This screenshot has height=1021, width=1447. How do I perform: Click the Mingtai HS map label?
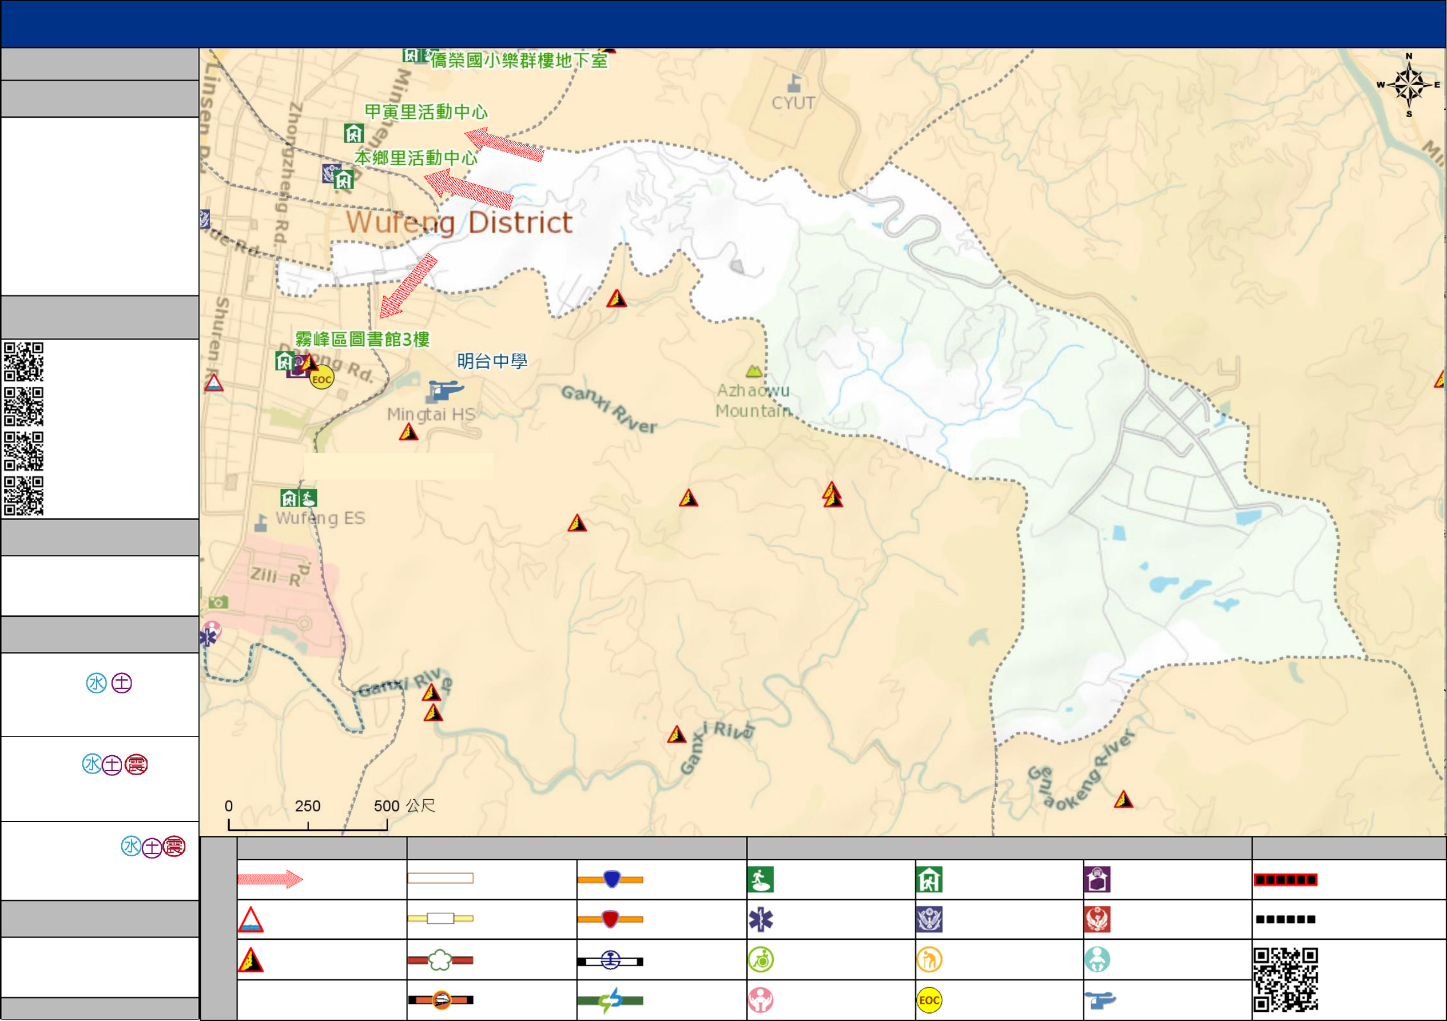pyautogui.click(x=432, y=414)
